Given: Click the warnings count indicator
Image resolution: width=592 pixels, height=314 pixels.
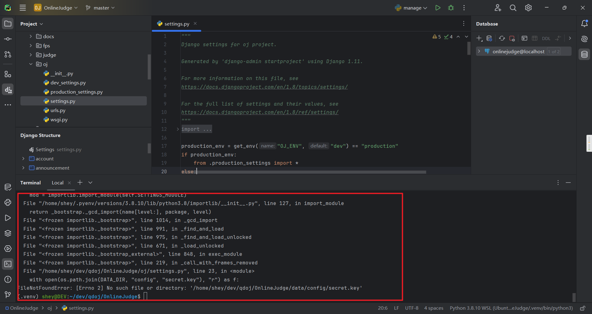Looking at the screenshot, I should point(437,37).
